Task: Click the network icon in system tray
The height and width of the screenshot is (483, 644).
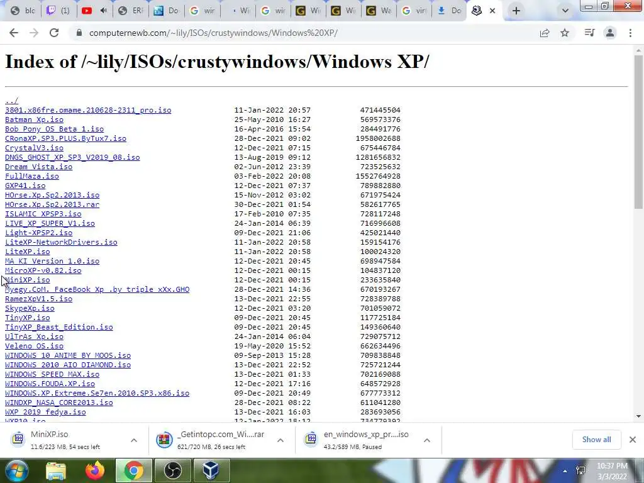Action: tap(580, 470)
